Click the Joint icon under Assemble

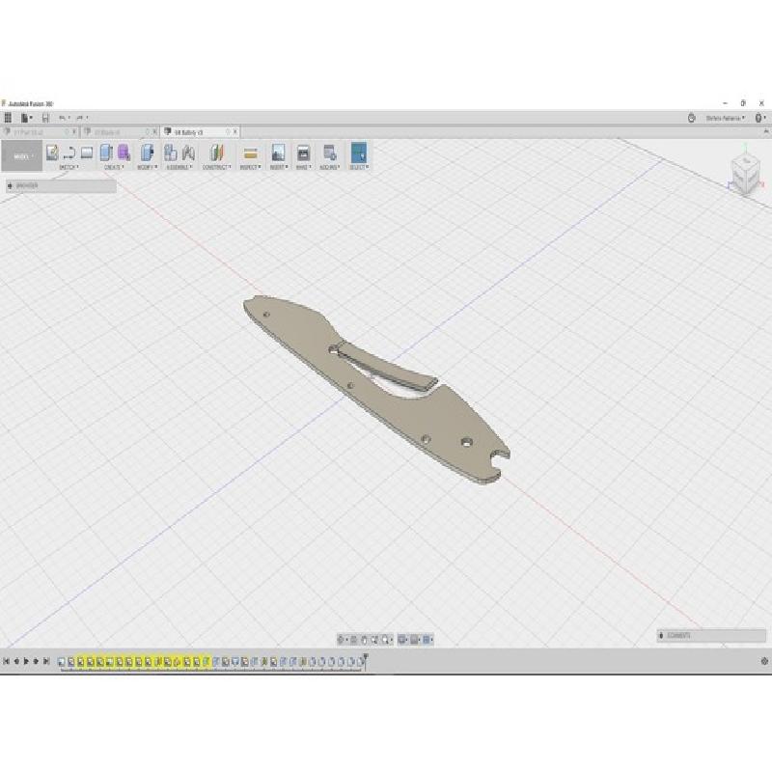pyautogui.click(x=188, y=152)
